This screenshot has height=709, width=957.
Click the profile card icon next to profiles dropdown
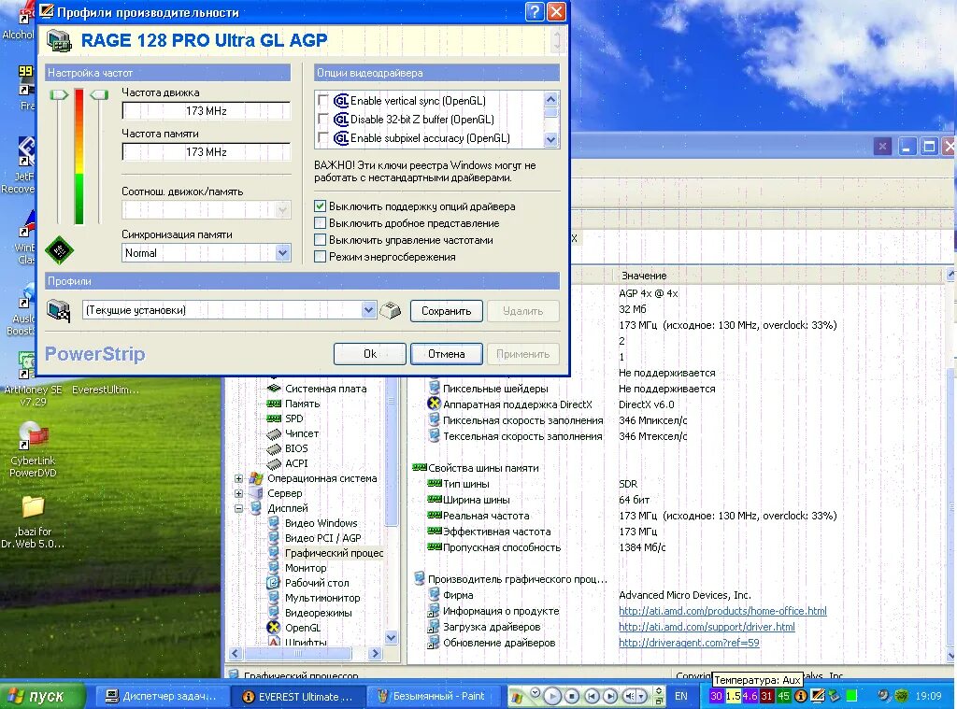point(59,310)
